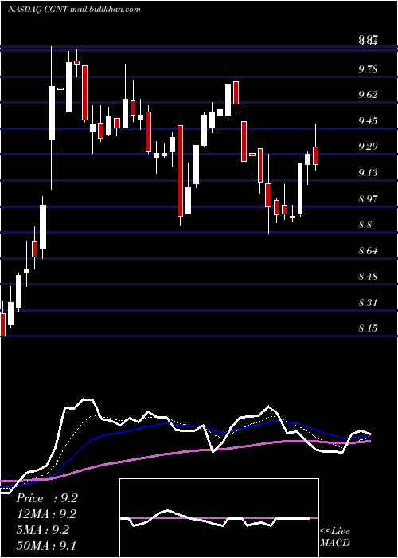Click the 8.48 price axis label

(x=368, y=276)
